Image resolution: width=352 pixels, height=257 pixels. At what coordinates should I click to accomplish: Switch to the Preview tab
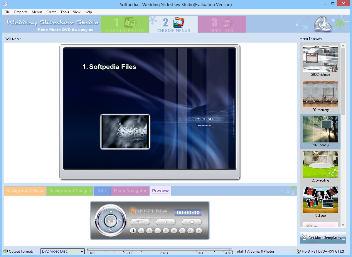pos(160,191)
